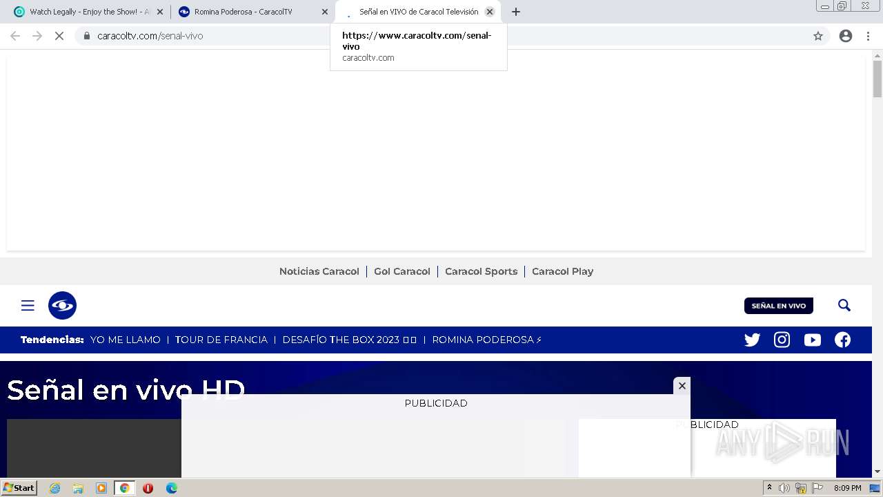Switch to Romina Poderosa - CaracolTV tab

click(x=252, y=12)
